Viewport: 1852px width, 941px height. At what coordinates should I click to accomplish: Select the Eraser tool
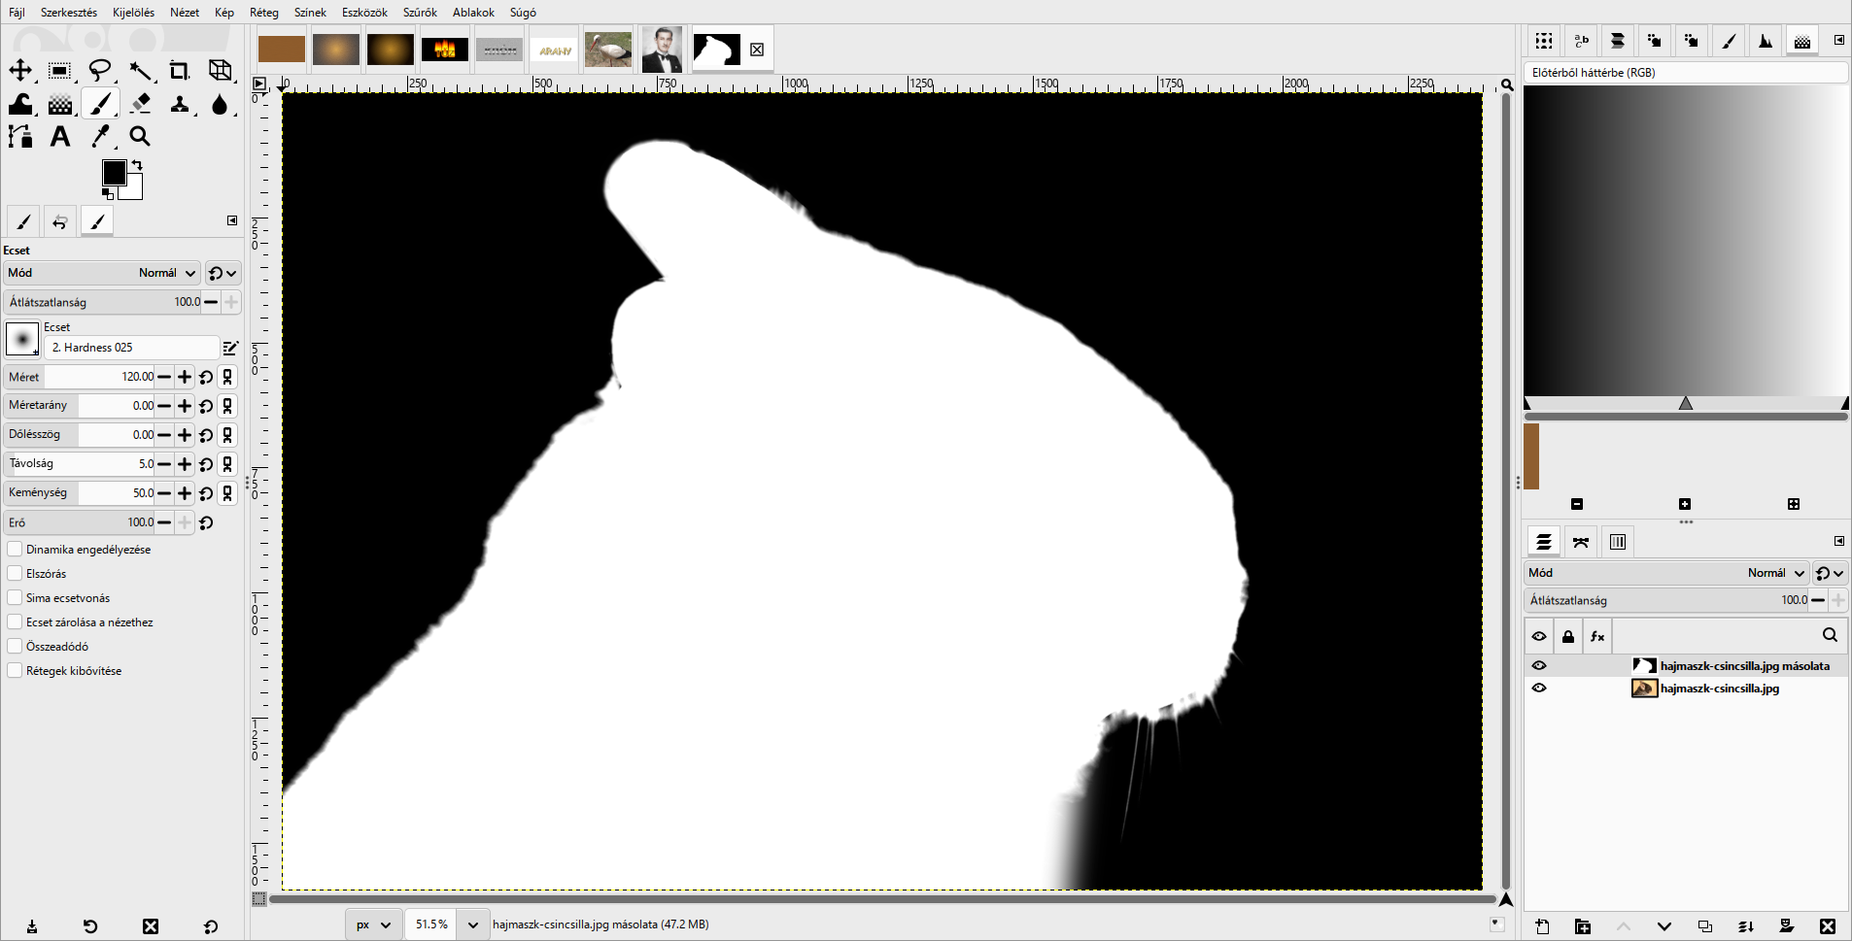tap(140, 104)
